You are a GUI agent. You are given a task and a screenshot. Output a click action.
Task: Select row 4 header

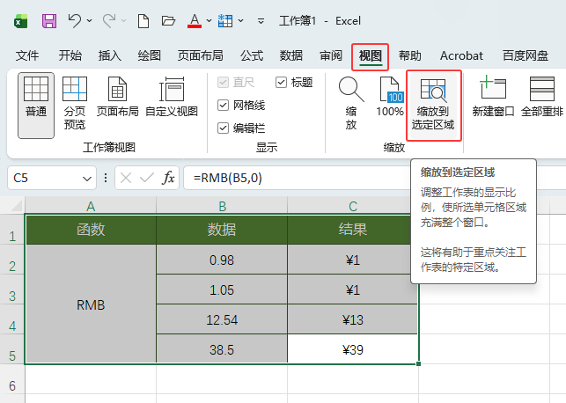tap(12, 319)
